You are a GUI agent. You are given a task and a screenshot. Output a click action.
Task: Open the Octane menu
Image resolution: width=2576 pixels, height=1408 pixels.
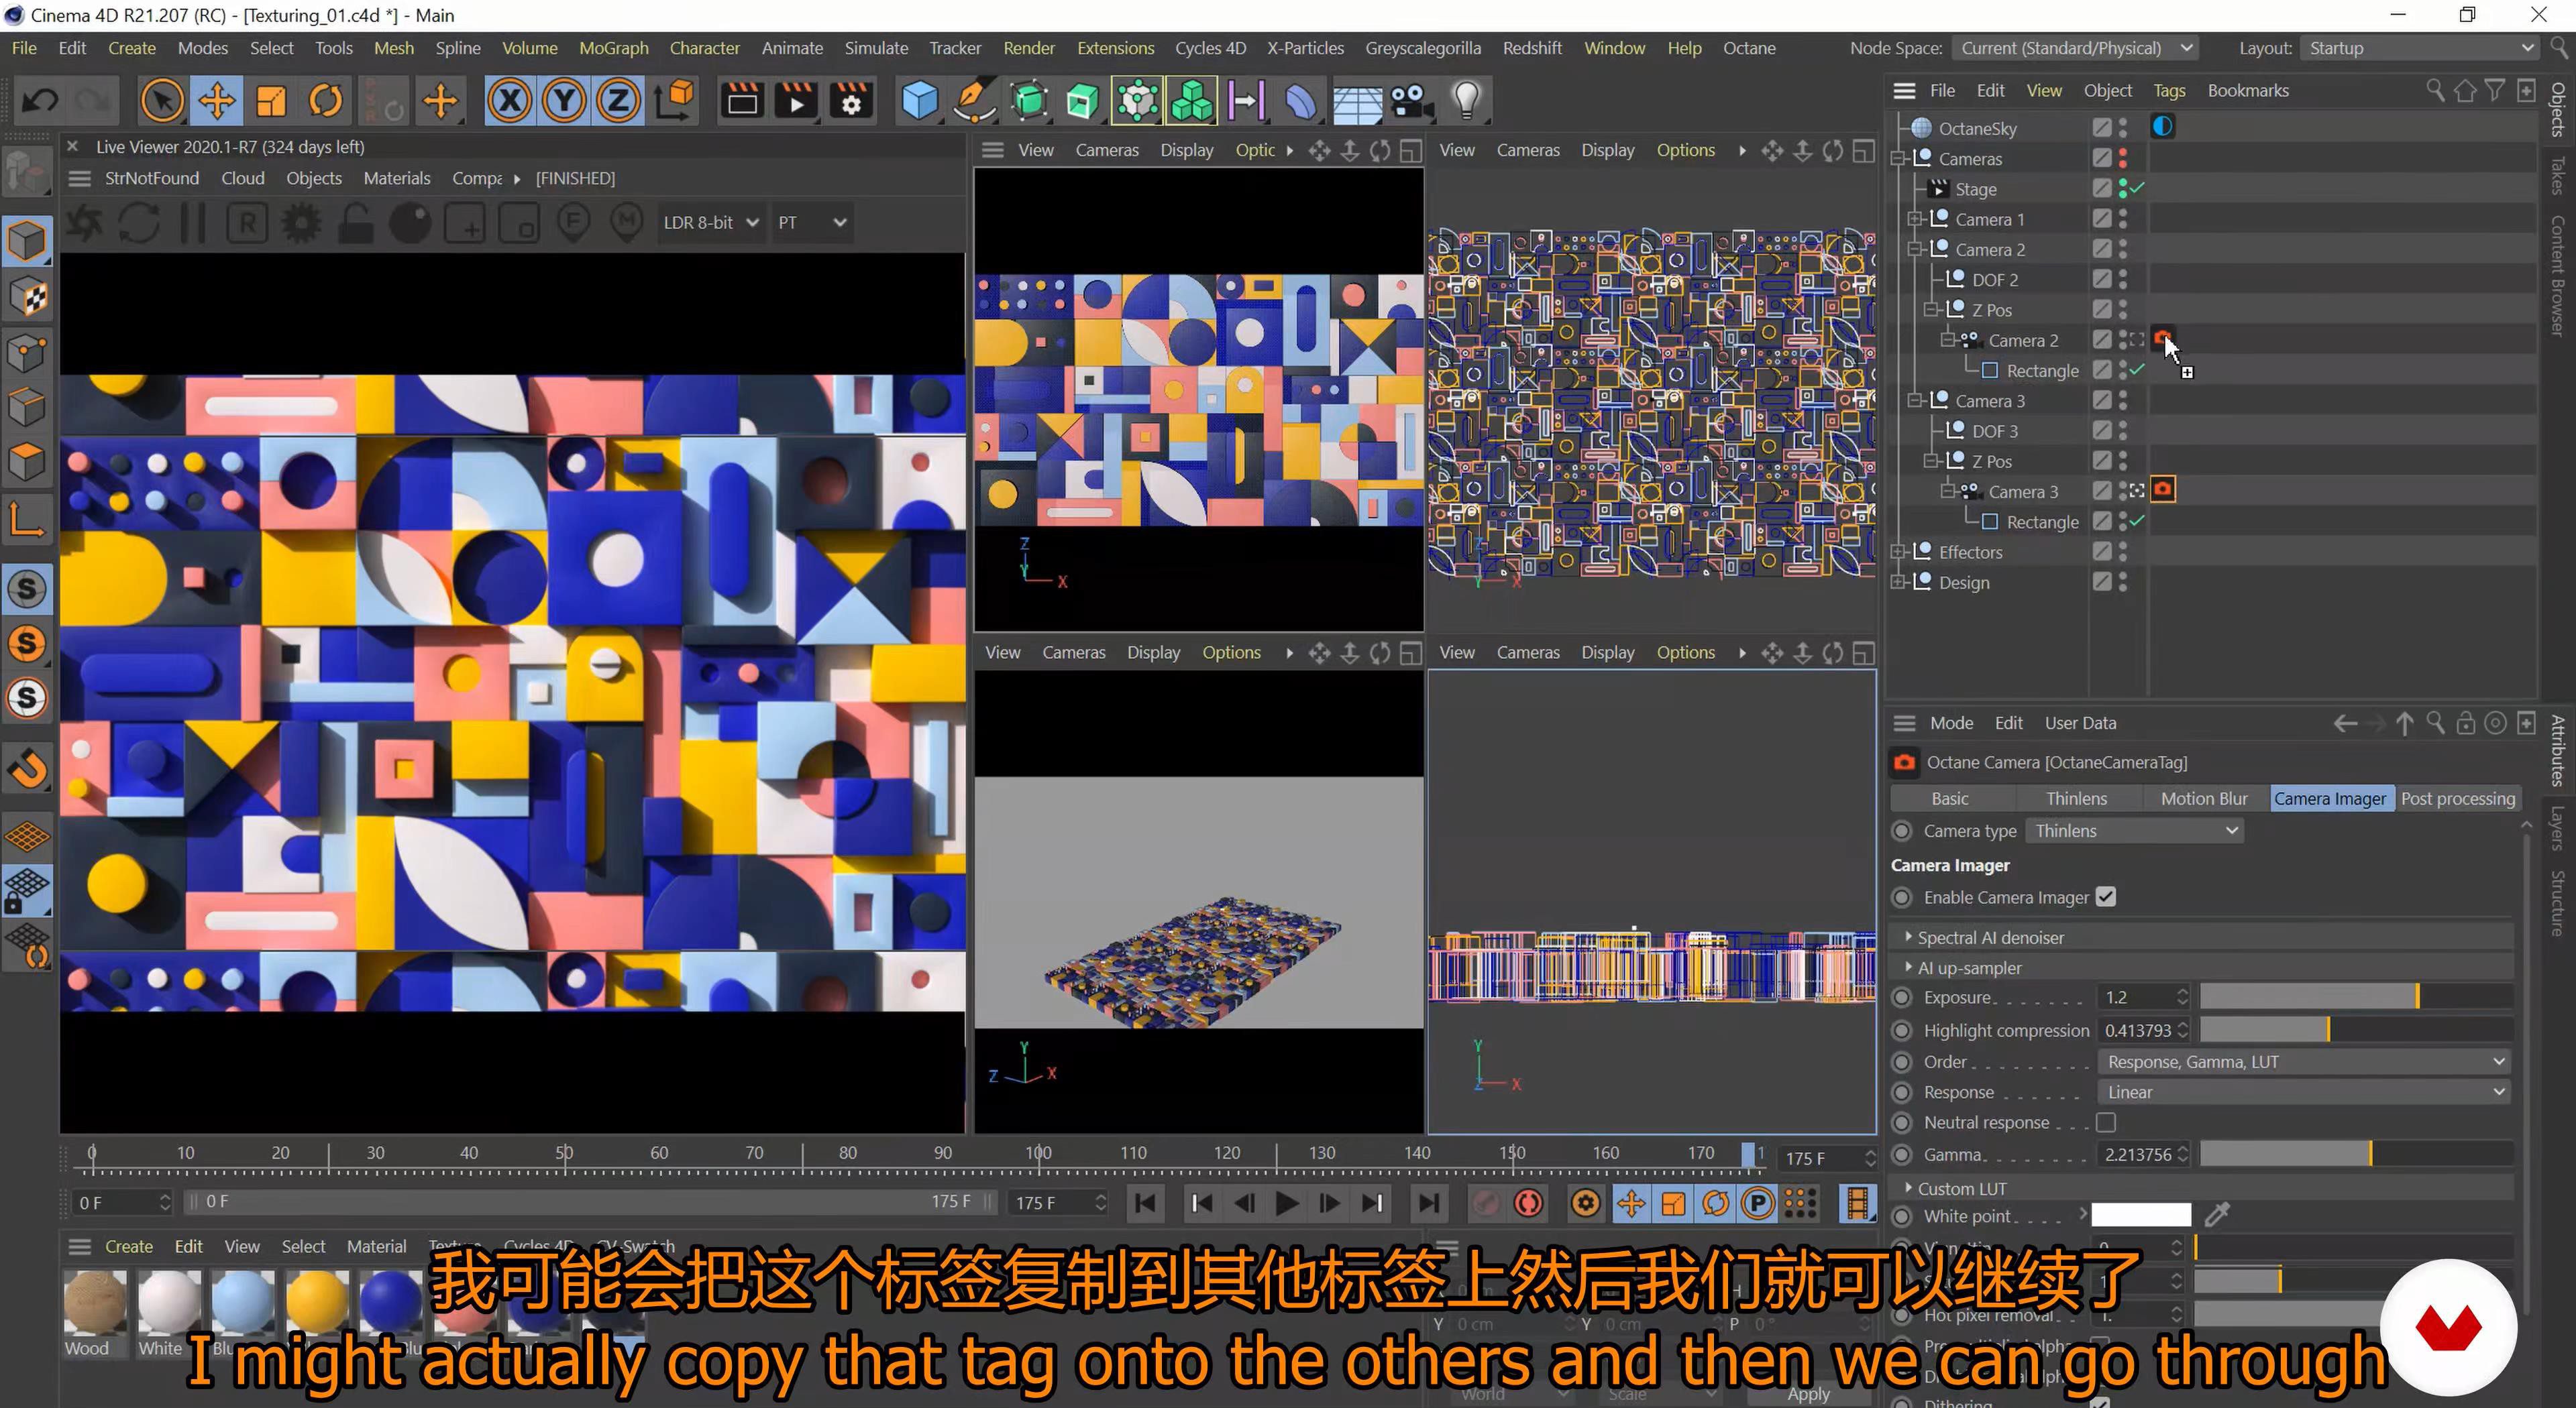coord(1749,48)
